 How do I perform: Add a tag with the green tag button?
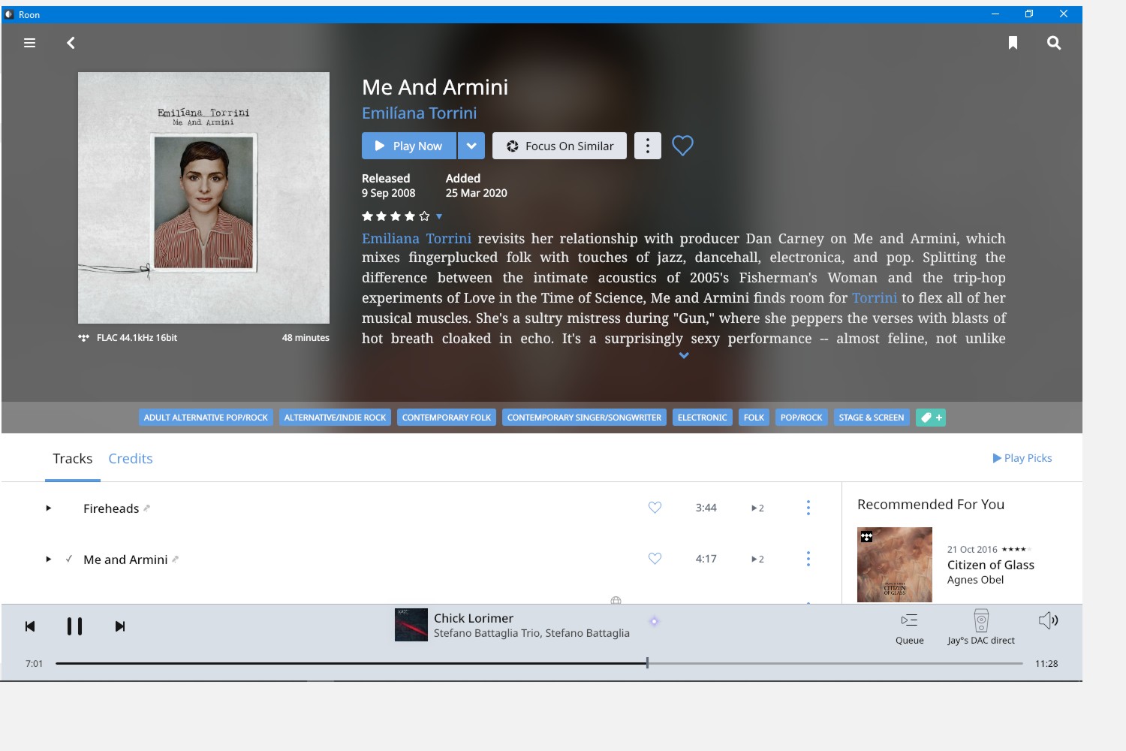click(x=931, y=418)
